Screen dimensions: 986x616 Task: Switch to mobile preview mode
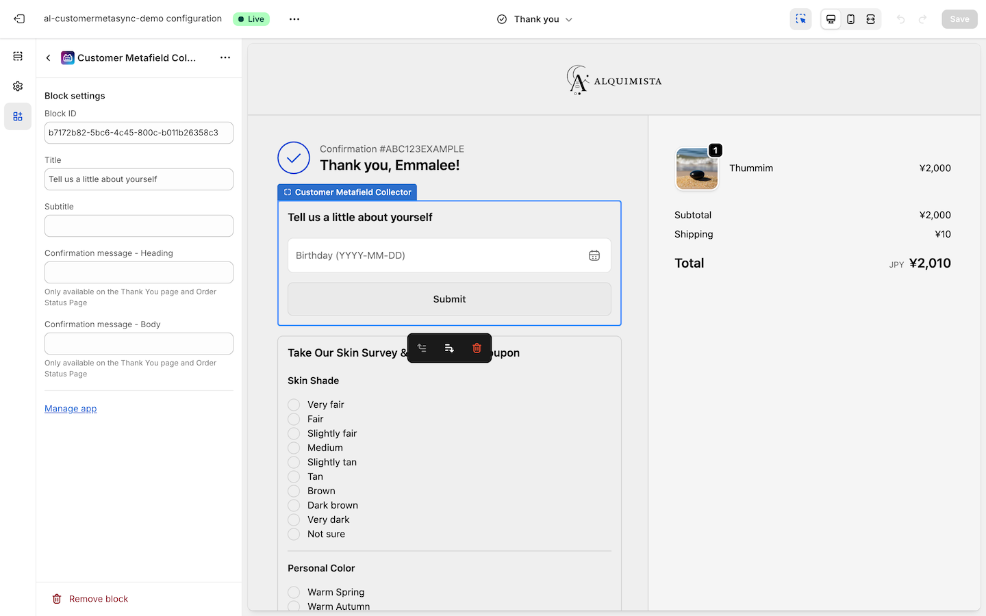click(850, 18)
